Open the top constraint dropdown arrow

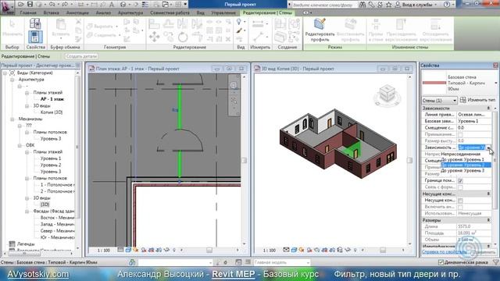pyautogui.click(x=488, y=148)
